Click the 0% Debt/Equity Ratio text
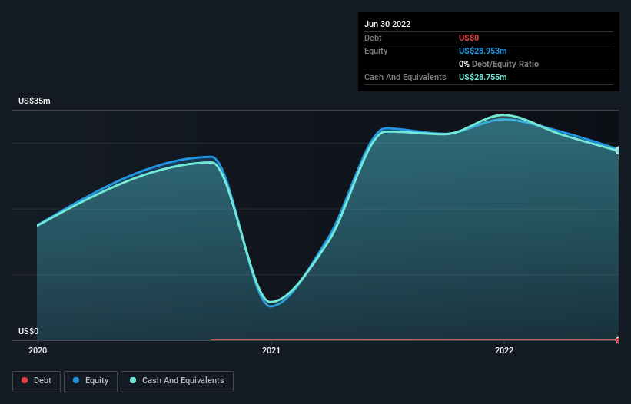631x404 pixels. (x=499, y=64)
